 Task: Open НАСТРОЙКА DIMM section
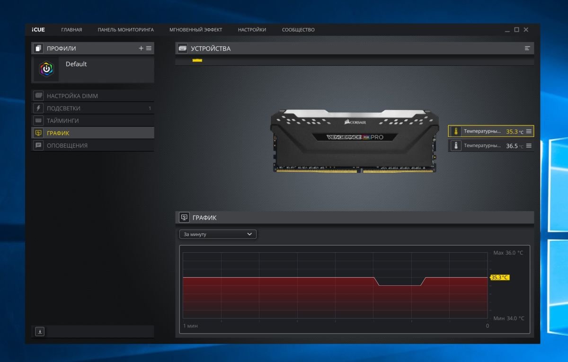coord(93,96)
